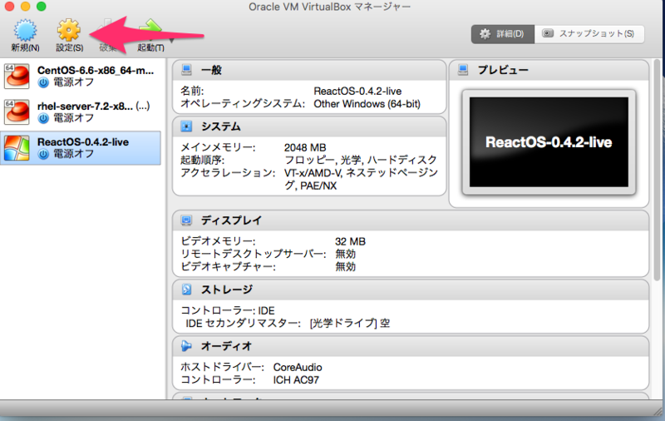Screen dimensions: 665x421
Task: Click the プレビュー monitor icon
Action: 463,70
